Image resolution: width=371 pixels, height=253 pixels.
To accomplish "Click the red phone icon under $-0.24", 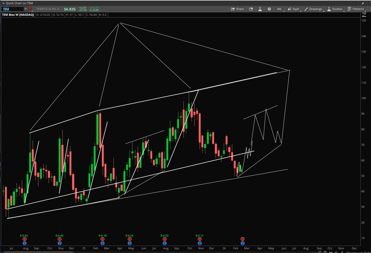I will (x=129, y=239).
